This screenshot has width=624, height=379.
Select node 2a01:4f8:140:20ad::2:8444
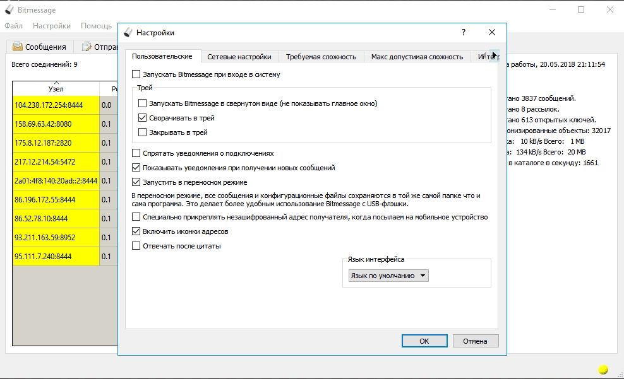(x=56, y=181)
